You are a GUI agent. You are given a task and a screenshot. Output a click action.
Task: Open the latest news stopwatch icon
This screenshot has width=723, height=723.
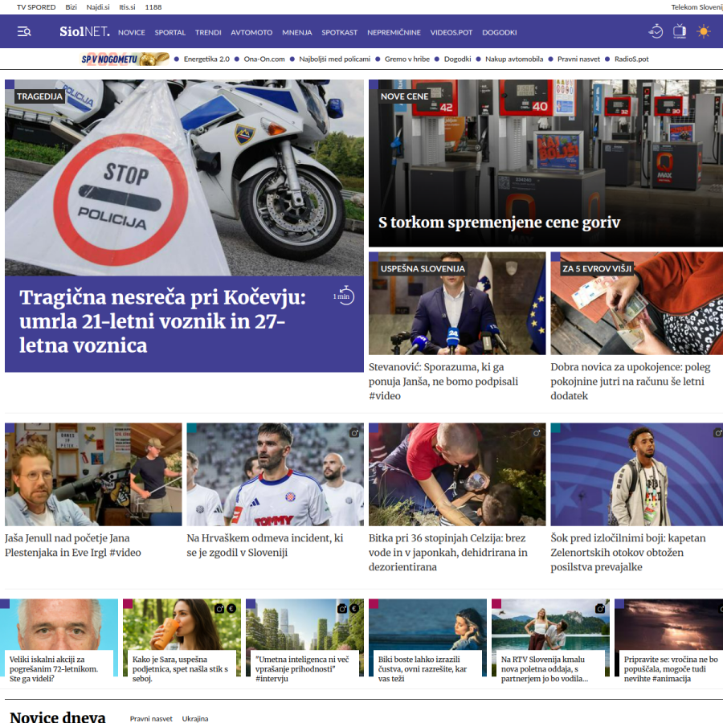tap(656, 31)
